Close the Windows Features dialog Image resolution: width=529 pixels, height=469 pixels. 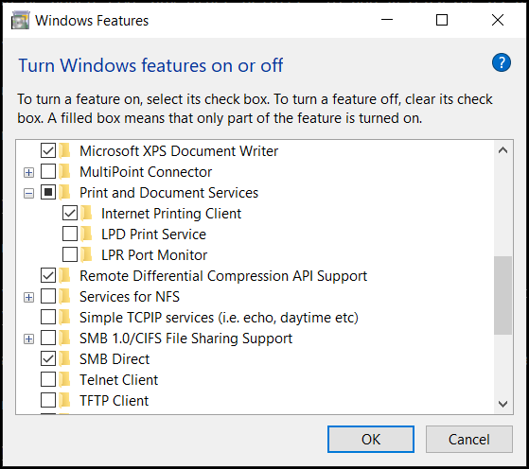tap(498, 20)
